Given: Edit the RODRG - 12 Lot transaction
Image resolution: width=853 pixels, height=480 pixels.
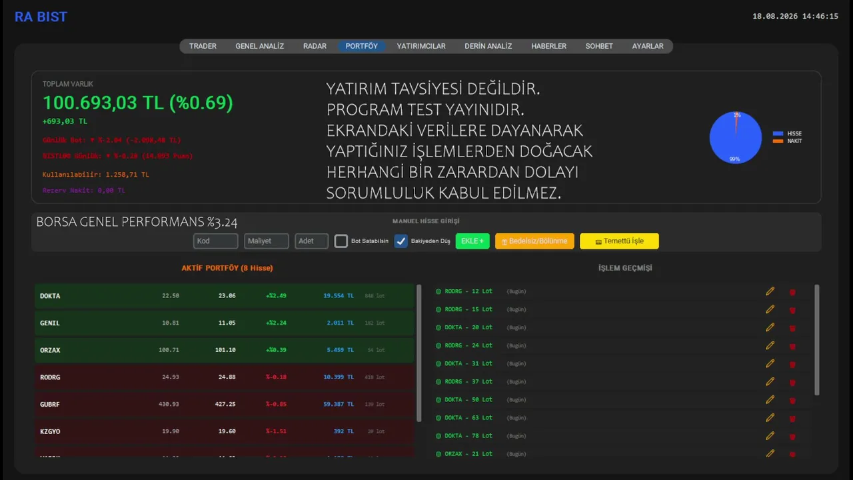Looking at the screenshot, I should point(770,291).
